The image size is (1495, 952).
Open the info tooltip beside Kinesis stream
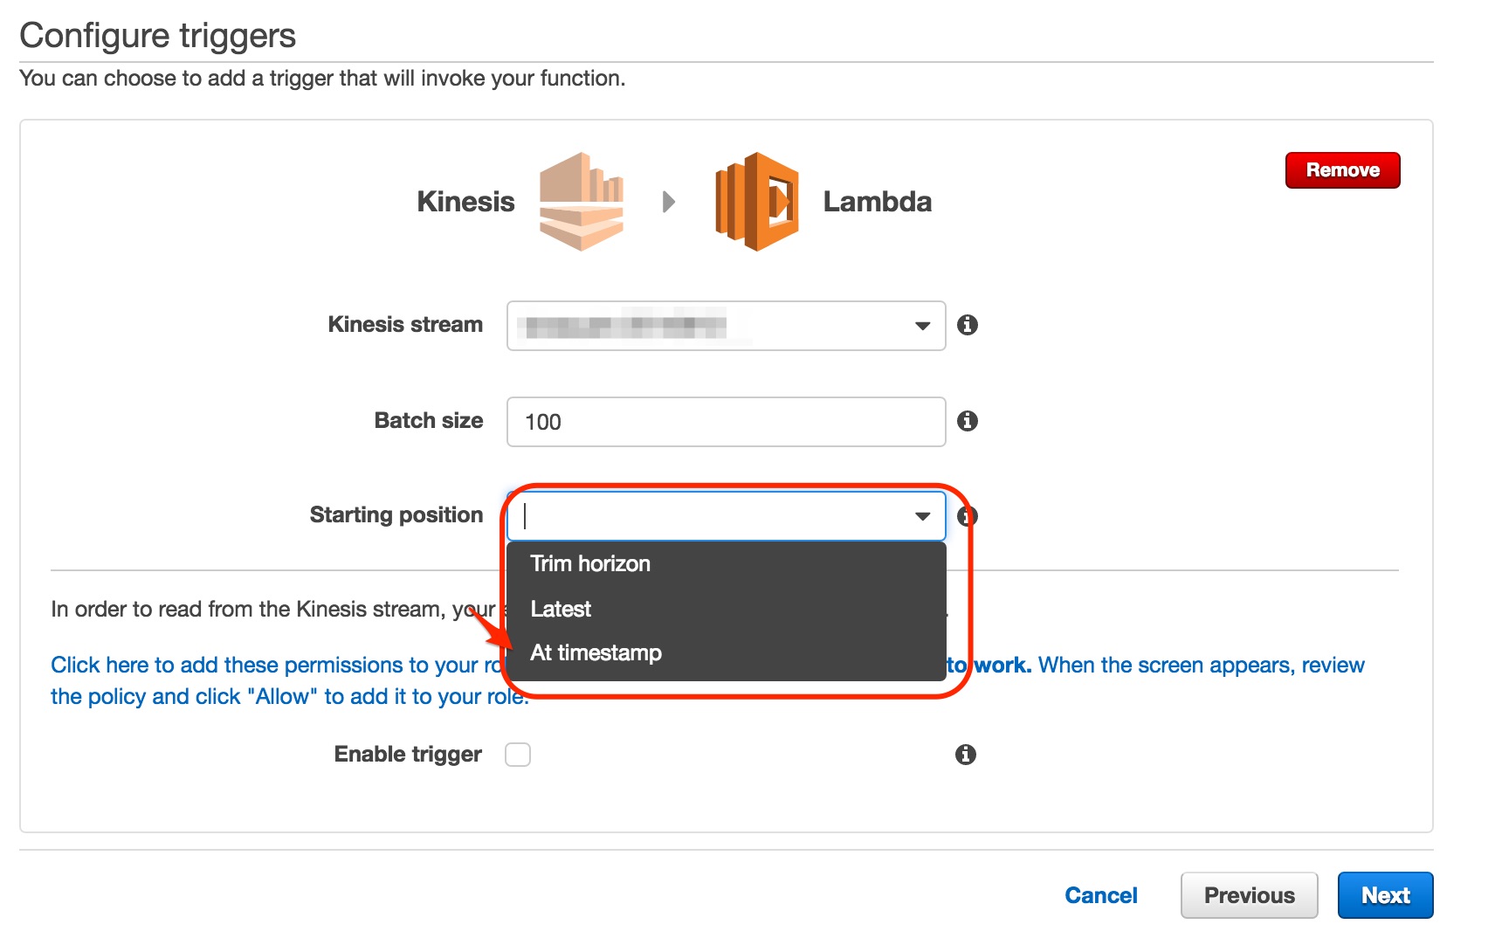(x=967, y=325)
